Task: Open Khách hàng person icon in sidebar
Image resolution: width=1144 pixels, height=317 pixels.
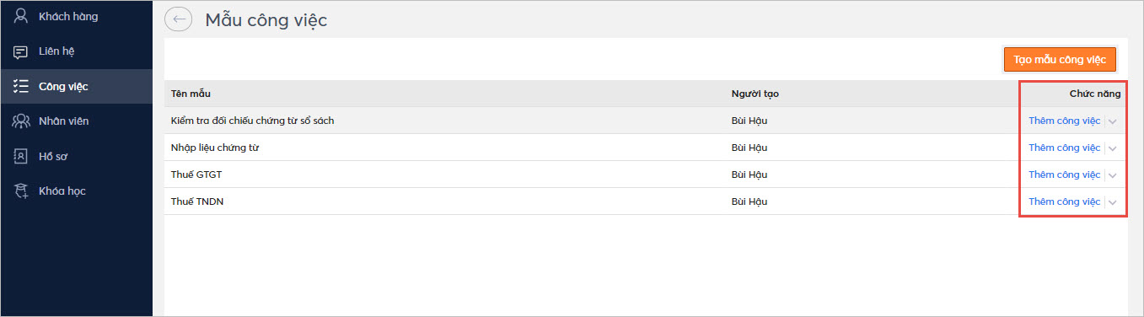Action: point(21,16)
